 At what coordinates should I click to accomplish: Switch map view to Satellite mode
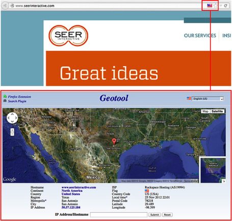(x=217, y=111)
